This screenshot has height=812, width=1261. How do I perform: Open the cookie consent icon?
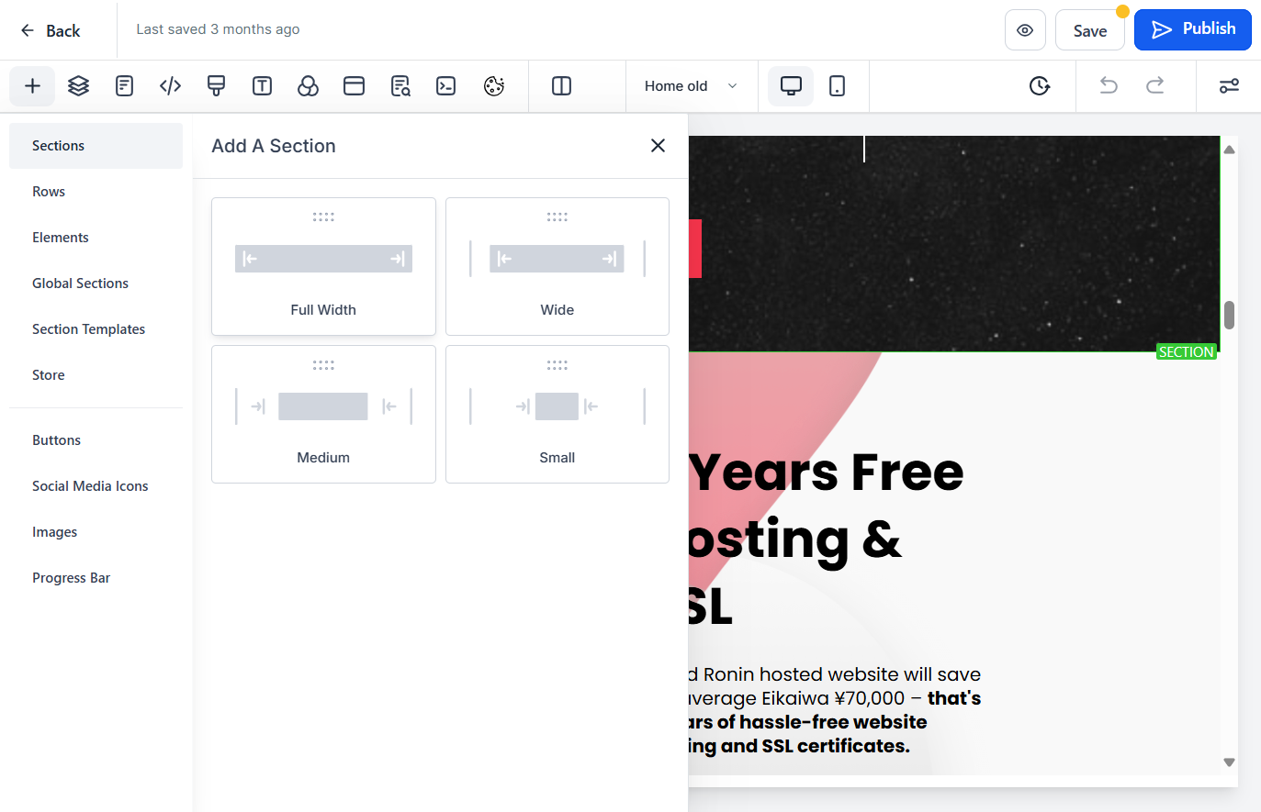(x=494, y=86)
